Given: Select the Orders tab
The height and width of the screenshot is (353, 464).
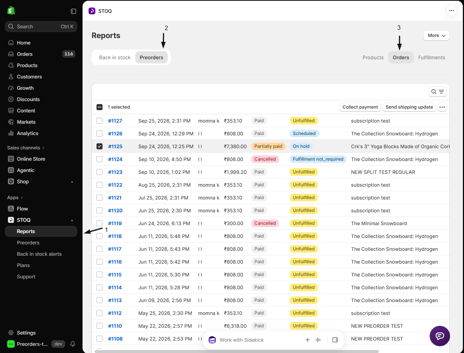Looking at the screenshot, I should (401, 57).
